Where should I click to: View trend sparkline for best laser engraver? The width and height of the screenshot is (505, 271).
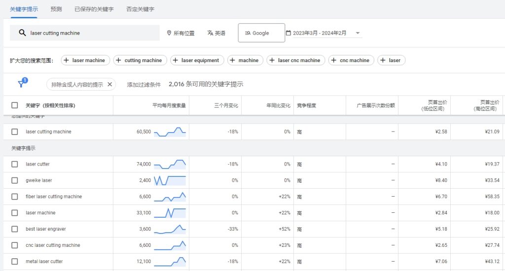170,229
